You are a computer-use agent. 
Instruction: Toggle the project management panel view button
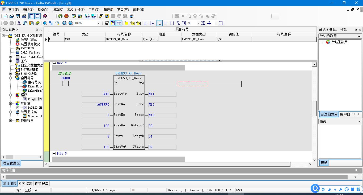tap(31, 16)
